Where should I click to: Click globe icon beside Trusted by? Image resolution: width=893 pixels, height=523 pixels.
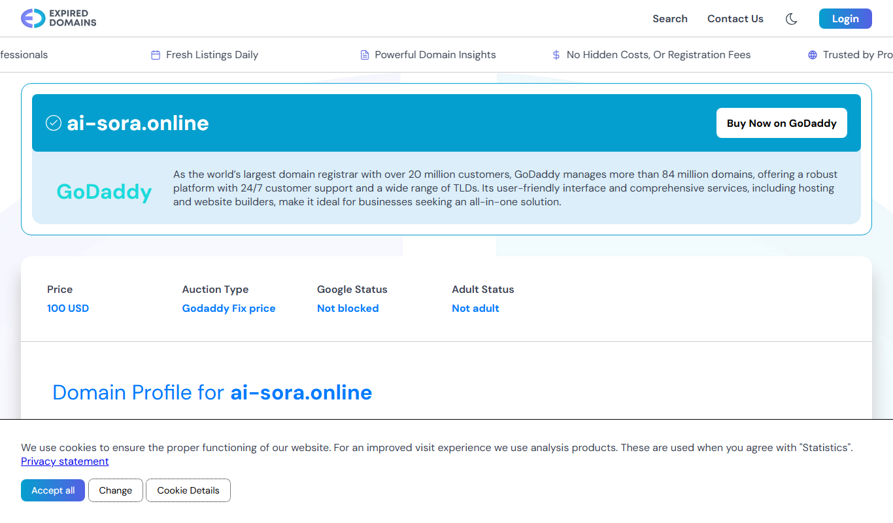[813, 55]
